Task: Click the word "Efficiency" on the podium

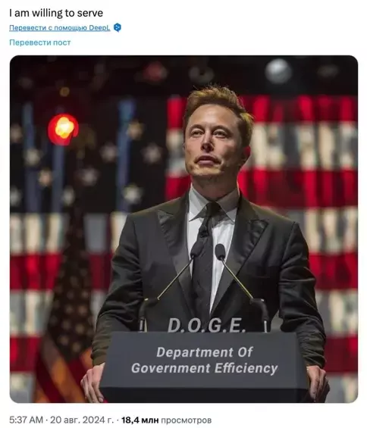Action: click(x=246, y=368)
